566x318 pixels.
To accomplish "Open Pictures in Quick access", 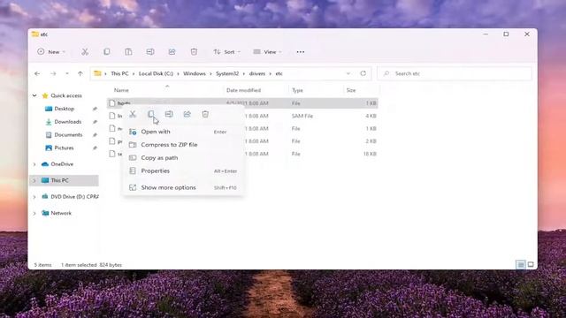I will [x=64, y=148].
